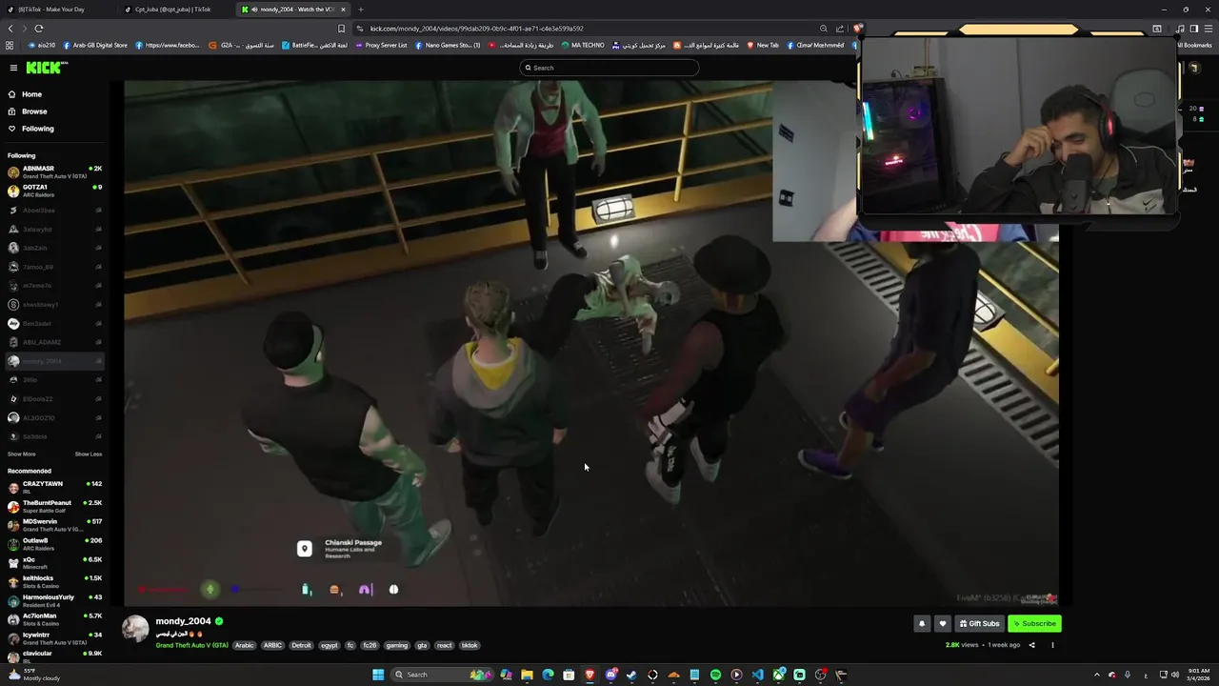The height and width of the screenshot is (686, 1219).
Task: Open Windows Start menu
Action: [378, 675]
